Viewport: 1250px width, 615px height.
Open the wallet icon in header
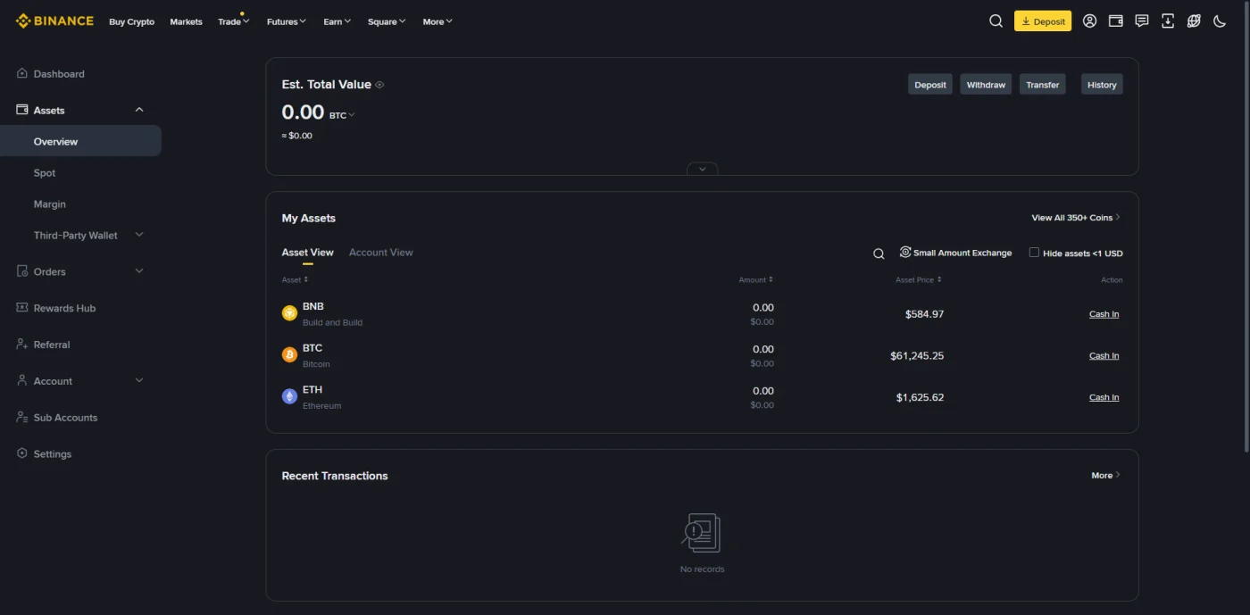(x=1115, y=21)
